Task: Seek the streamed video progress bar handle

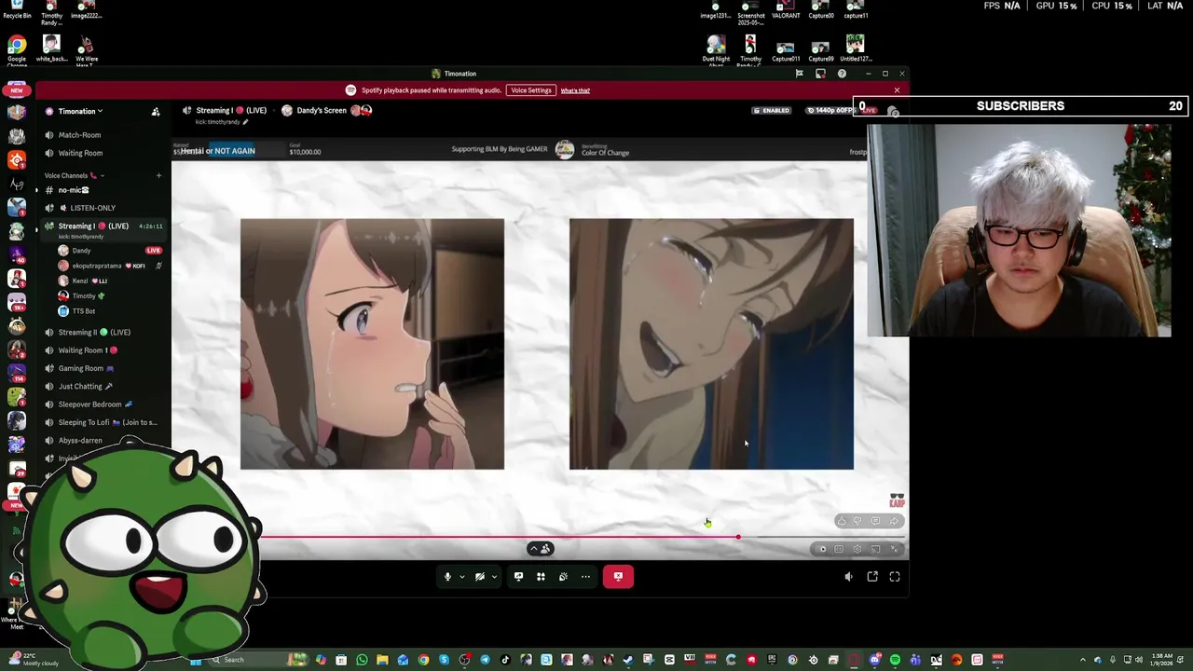Action: point(737,537)
